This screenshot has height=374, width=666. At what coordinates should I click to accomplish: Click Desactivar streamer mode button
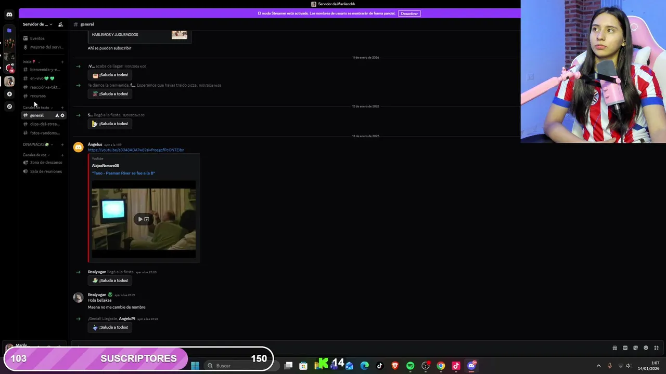coord(409,14)
